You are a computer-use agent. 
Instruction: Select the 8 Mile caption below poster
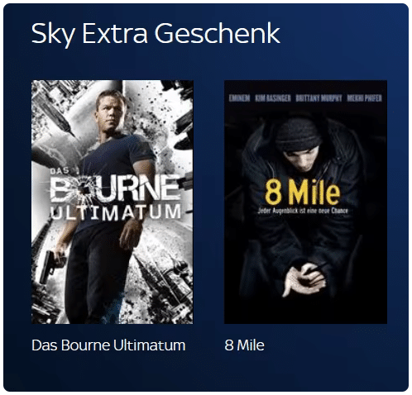(244, 345)
